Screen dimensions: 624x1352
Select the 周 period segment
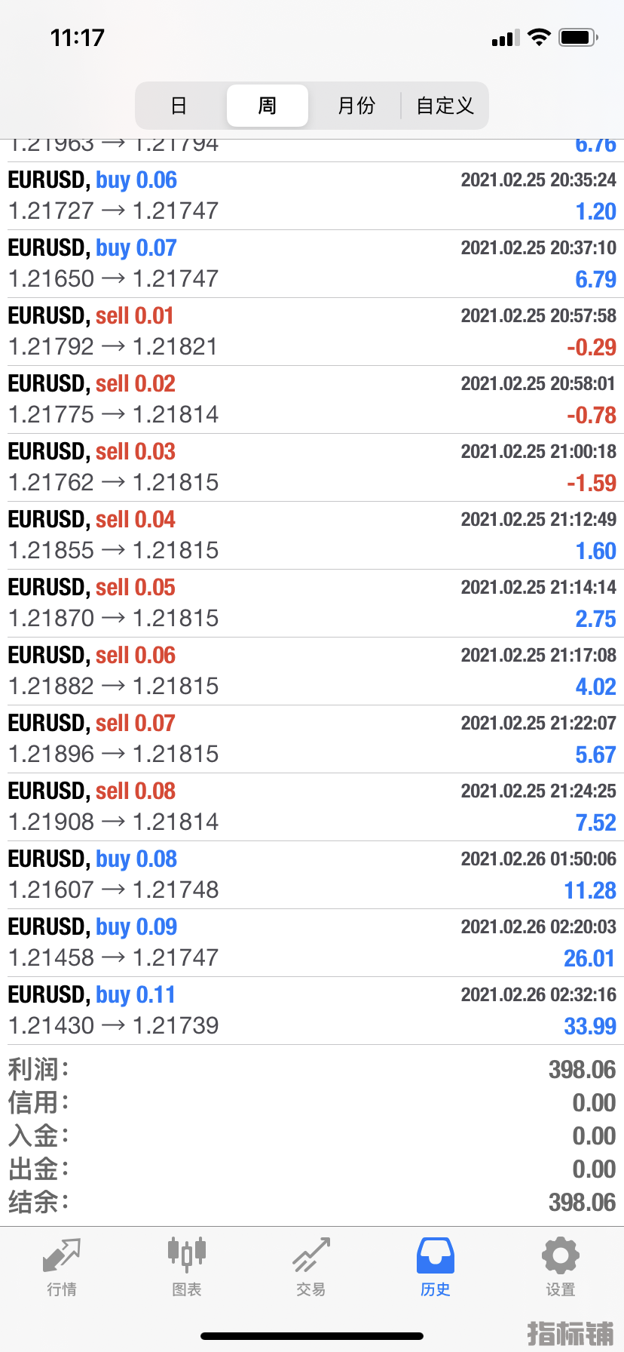(268, 106)
